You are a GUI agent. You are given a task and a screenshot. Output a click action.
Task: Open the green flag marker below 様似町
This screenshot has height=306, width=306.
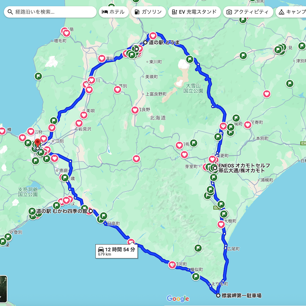click(x=196, y=277)
